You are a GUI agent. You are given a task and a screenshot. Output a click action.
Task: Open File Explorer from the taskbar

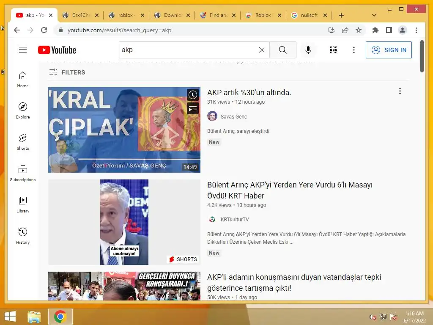click(x=34, y=317)
